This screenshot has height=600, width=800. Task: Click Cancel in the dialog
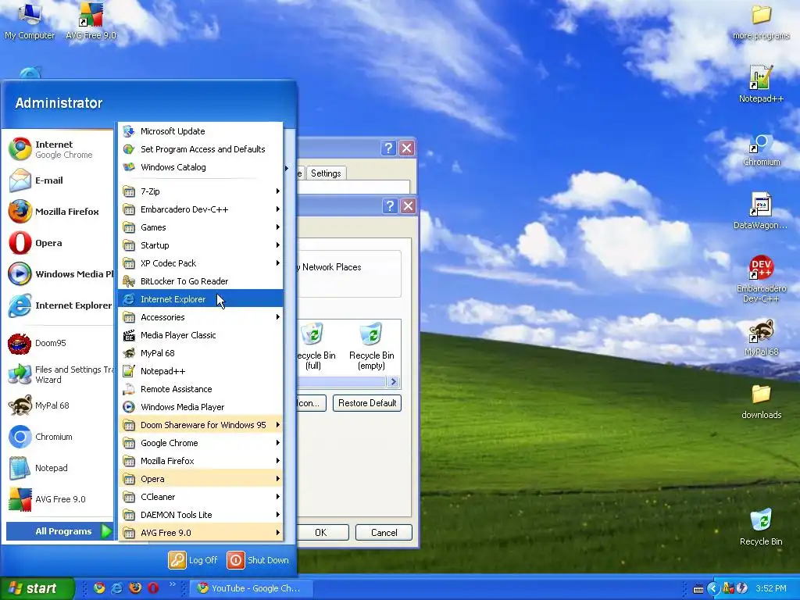[384, 533]
